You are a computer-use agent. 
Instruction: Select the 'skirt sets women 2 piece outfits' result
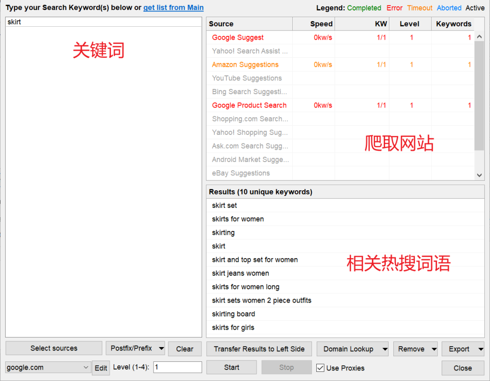coord(261,301)
